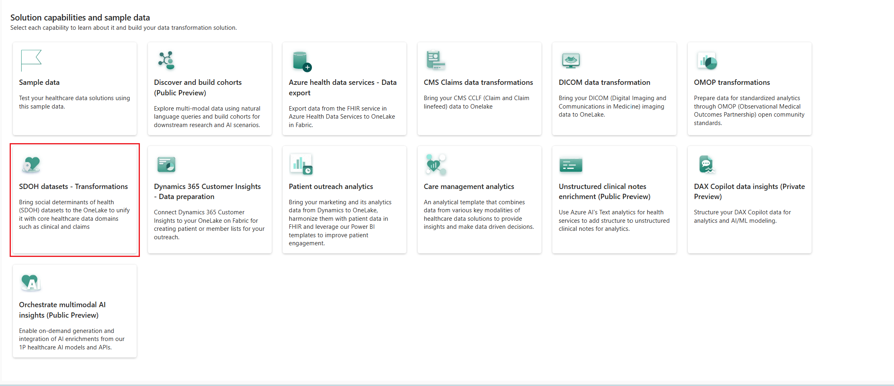Open CMS Claims data transformations heading
The image size is (894, 386).
478,82
